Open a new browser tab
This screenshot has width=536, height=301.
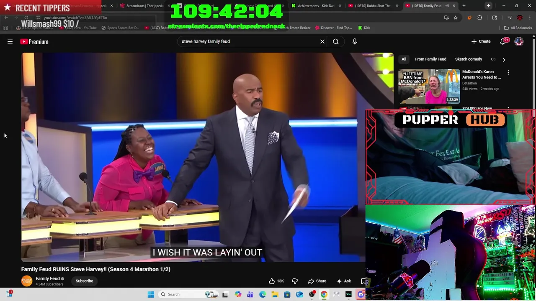click(x=464, y=6)
